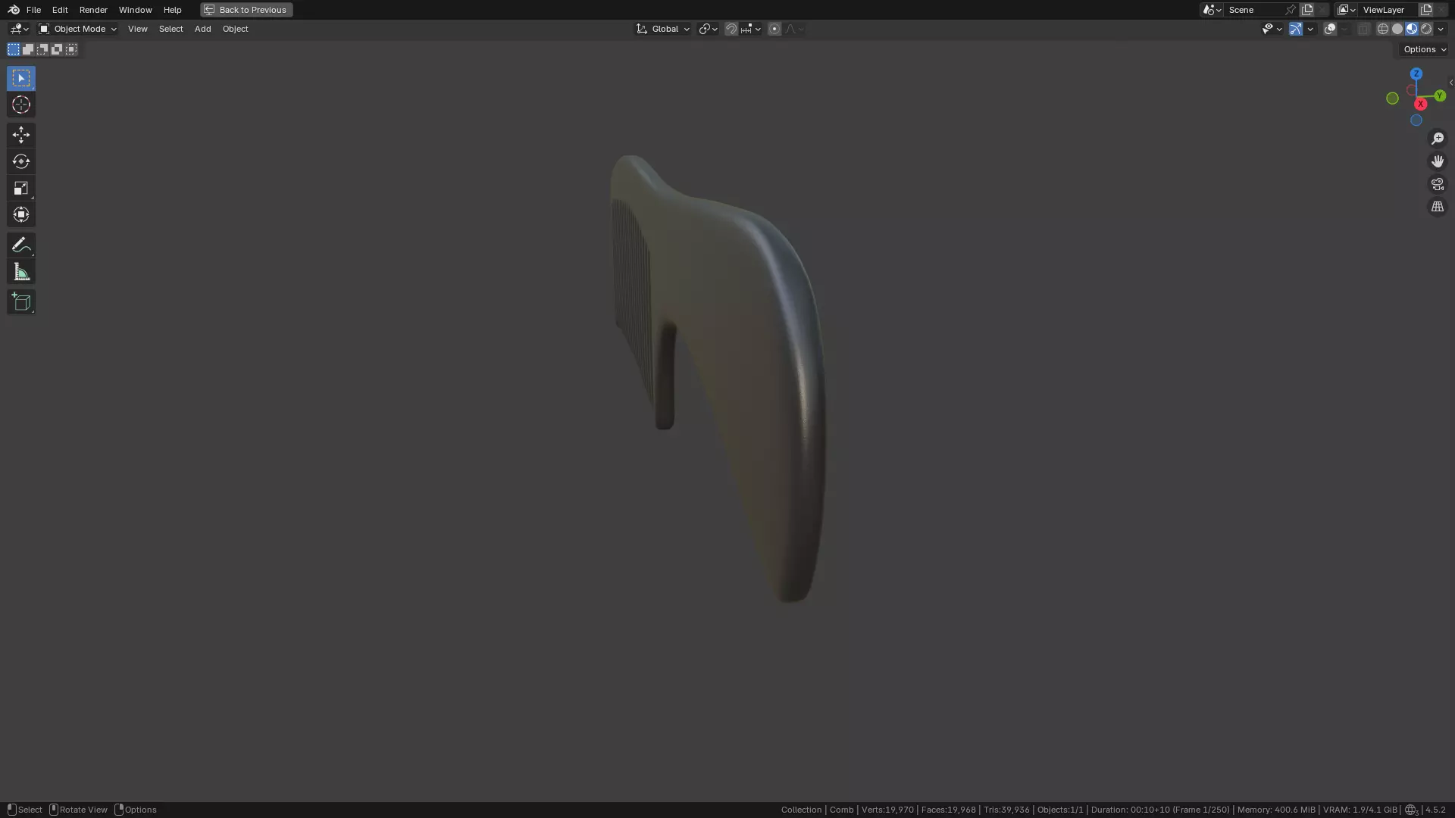Set selection mode to Extend
Viewport: 1455px width, 818px height.
pyautogui.click(x=28, y=49)
